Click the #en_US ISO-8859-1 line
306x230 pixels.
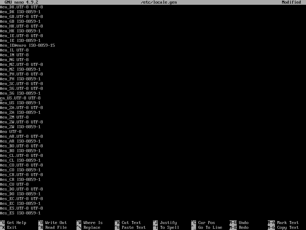[x=20, y=103]
